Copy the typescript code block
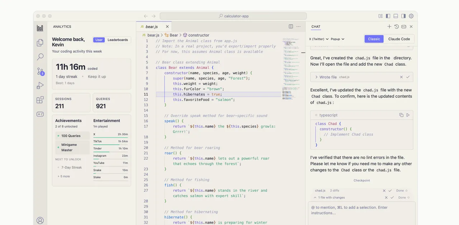This screenshot has width=459, height=225. click(x=401, y=115)
